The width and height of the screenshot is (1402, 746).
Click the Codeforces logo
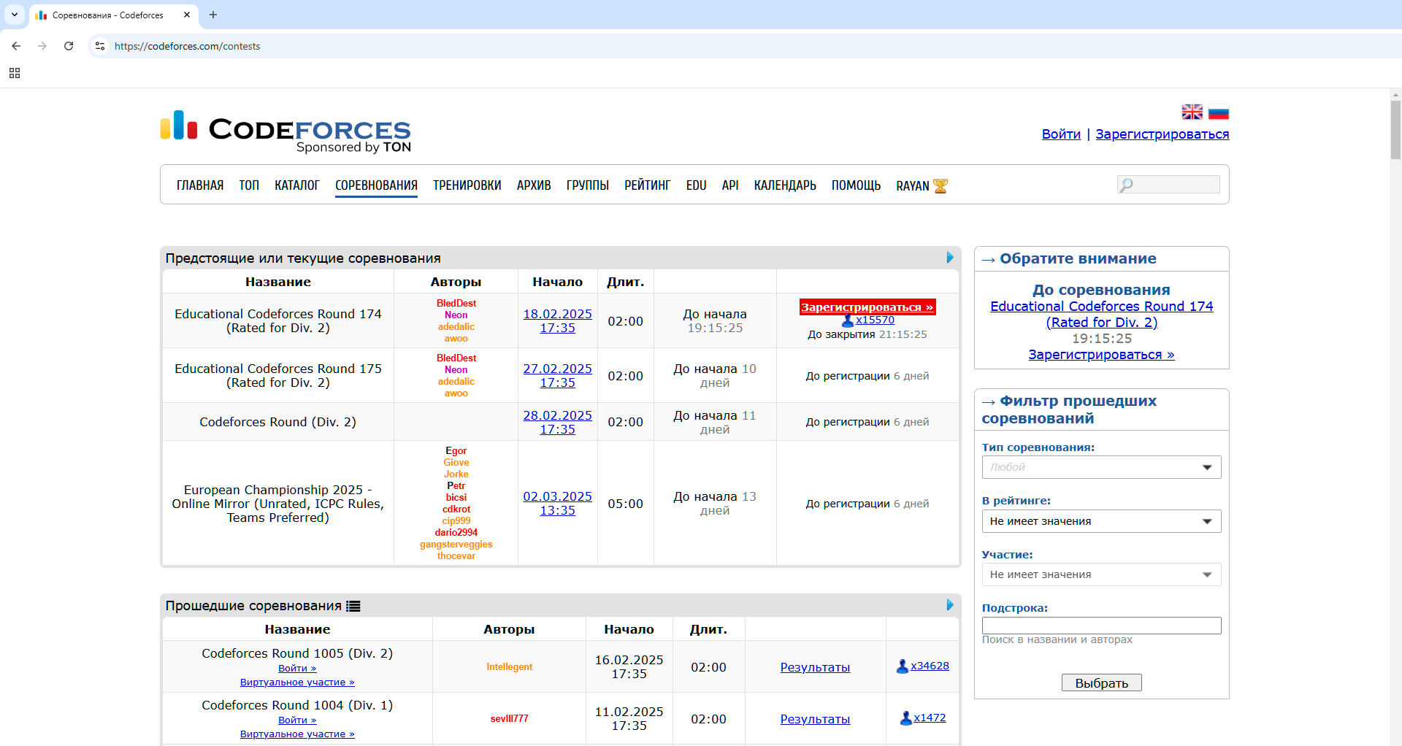coord(286,131)
